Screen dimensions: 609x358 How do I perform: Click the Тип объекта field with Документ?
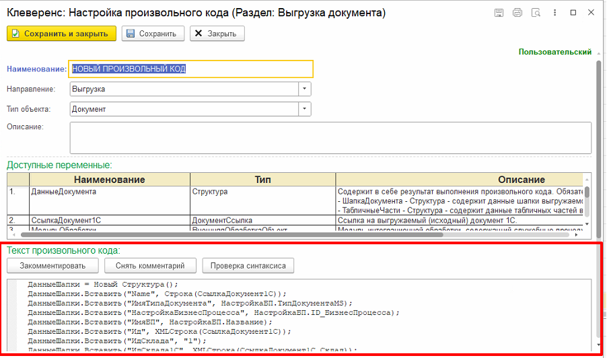(184, 109)
